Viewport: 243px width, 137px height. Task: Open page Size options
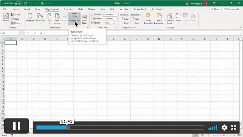coord(49,19)
